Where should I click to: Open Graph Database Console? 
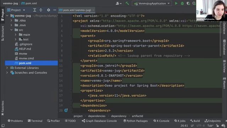click(99, 121)
